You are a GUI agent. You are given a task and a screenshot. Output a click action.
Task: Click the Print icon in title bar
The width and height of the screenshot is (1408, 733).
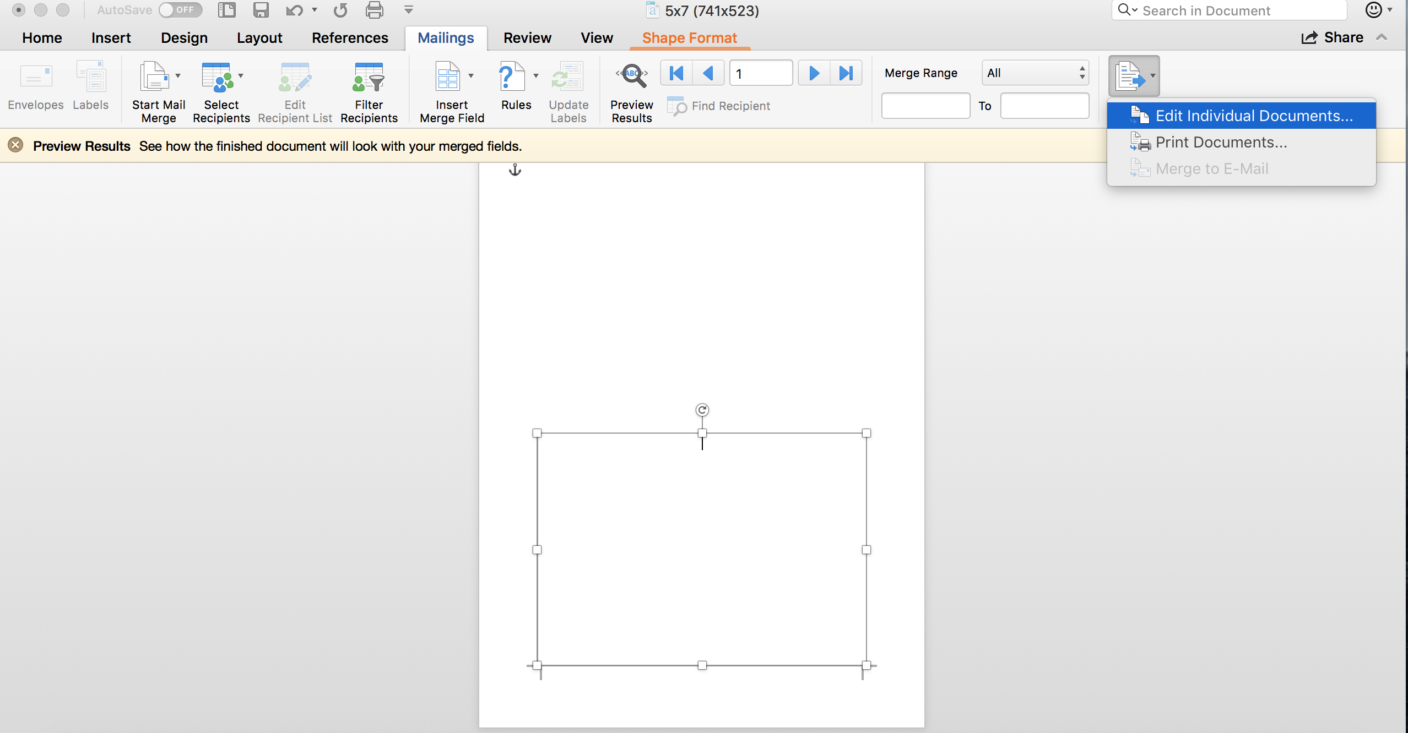pyautogui.click(x=375, y=10)
